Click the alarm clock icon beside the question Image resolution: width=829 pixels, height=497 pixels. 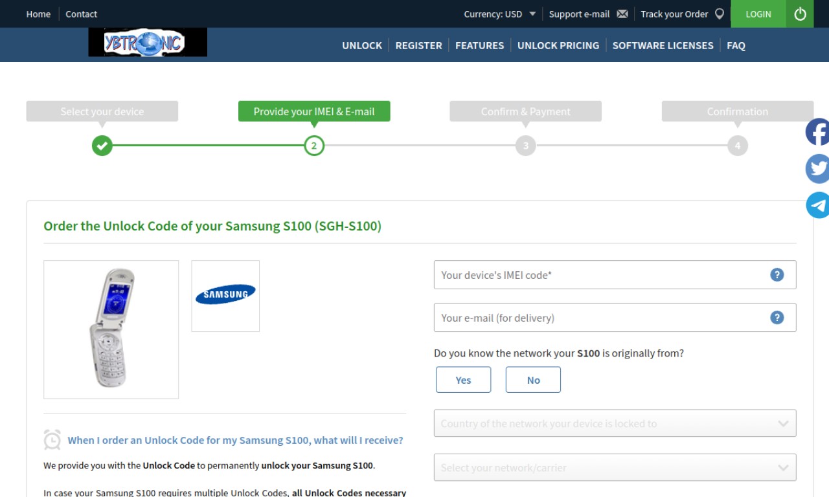52,440
